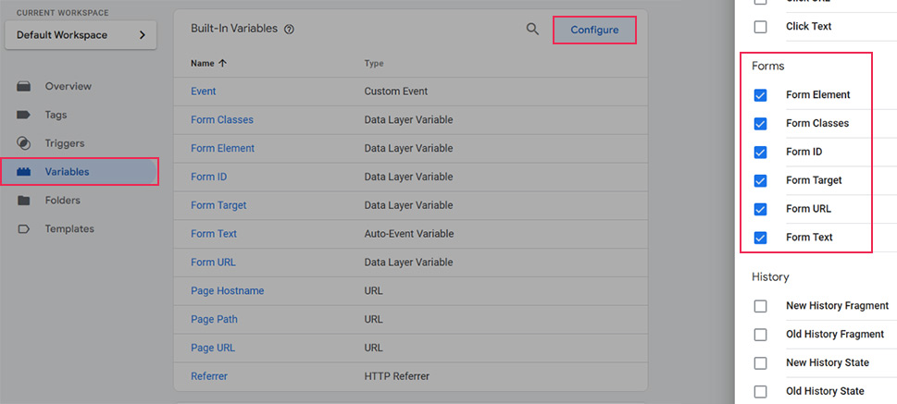Expand the Default Workspace selector

(x=81, y=35)
